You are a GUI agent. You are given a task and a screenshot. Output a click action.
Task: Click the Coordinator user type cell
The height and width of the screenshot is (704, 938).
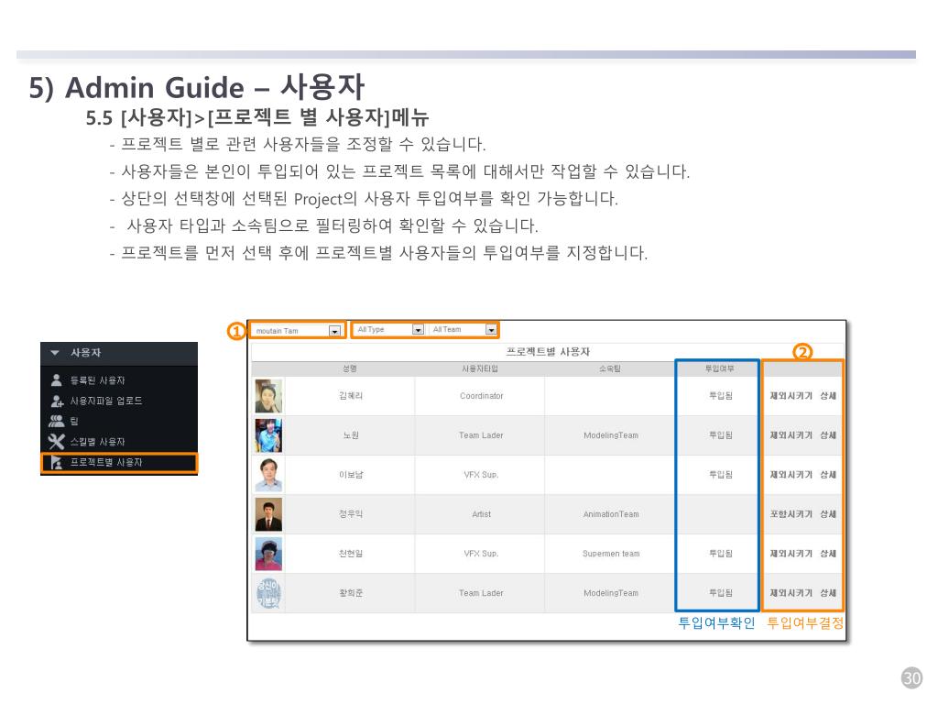(481, 396)
